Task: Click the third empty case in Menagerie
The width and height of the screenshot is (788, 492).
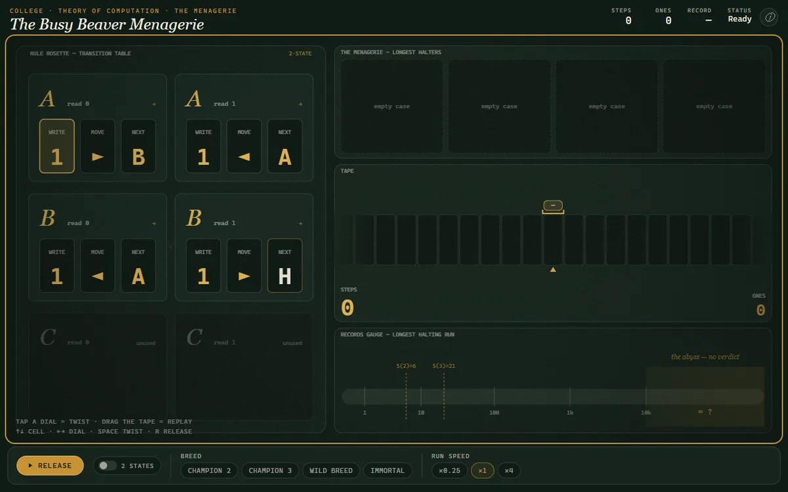Action: point(607,106)
